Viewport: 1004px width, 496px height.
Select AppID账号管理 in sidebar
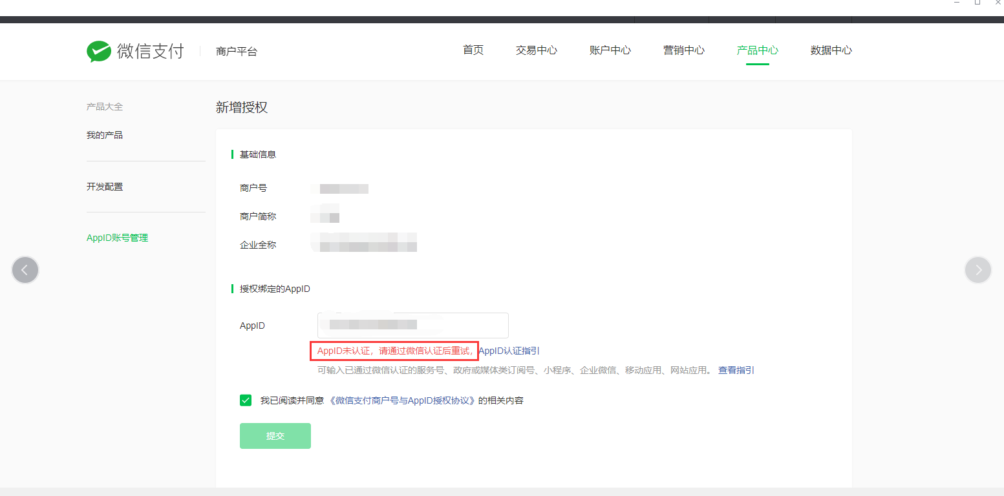coord(118,238)
